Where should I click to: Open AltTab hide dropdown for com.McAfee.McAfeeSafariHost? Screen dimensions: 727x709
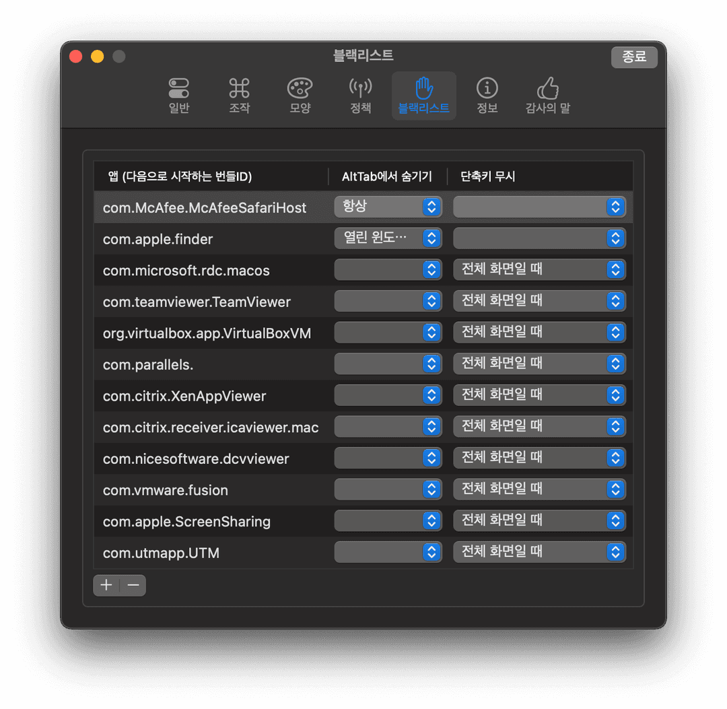click(388, 207)
